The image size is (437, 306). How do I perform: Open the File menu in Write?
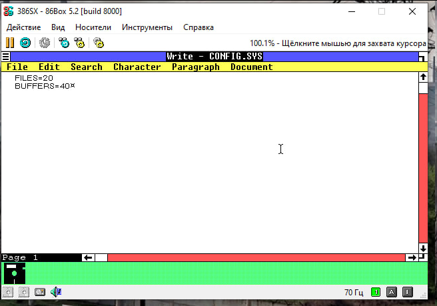[17, 67]
